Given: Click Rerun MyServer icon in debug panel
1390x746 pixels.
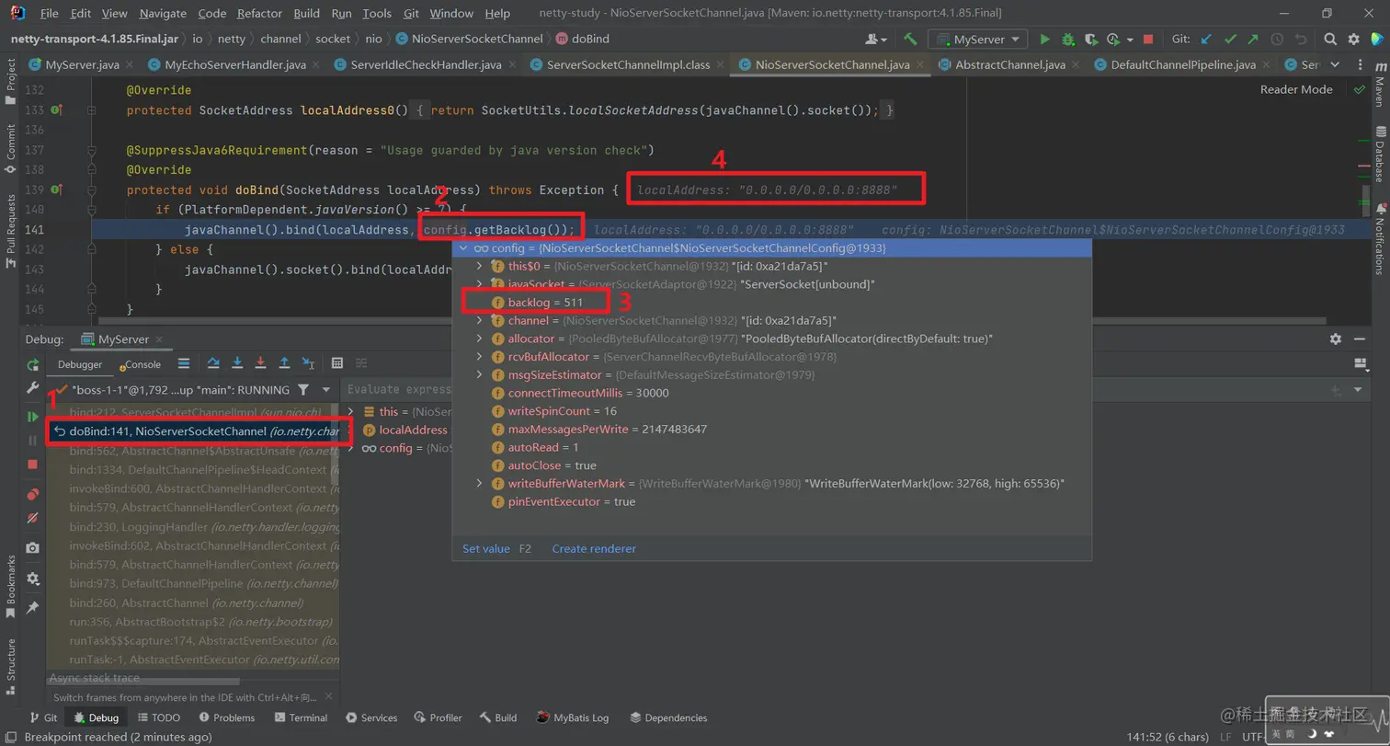Looking at the screenshot, I should click(x=33, y=364).
